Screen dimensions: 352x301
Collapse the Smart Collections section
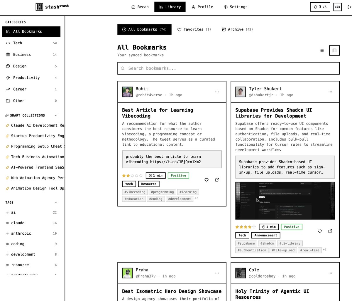pyautogui.click(x=56, y=115)
